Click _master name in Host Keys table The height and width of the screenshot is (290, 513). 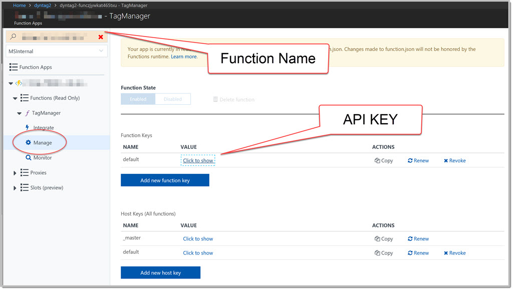pyautogui.click(x=132, y=238)
